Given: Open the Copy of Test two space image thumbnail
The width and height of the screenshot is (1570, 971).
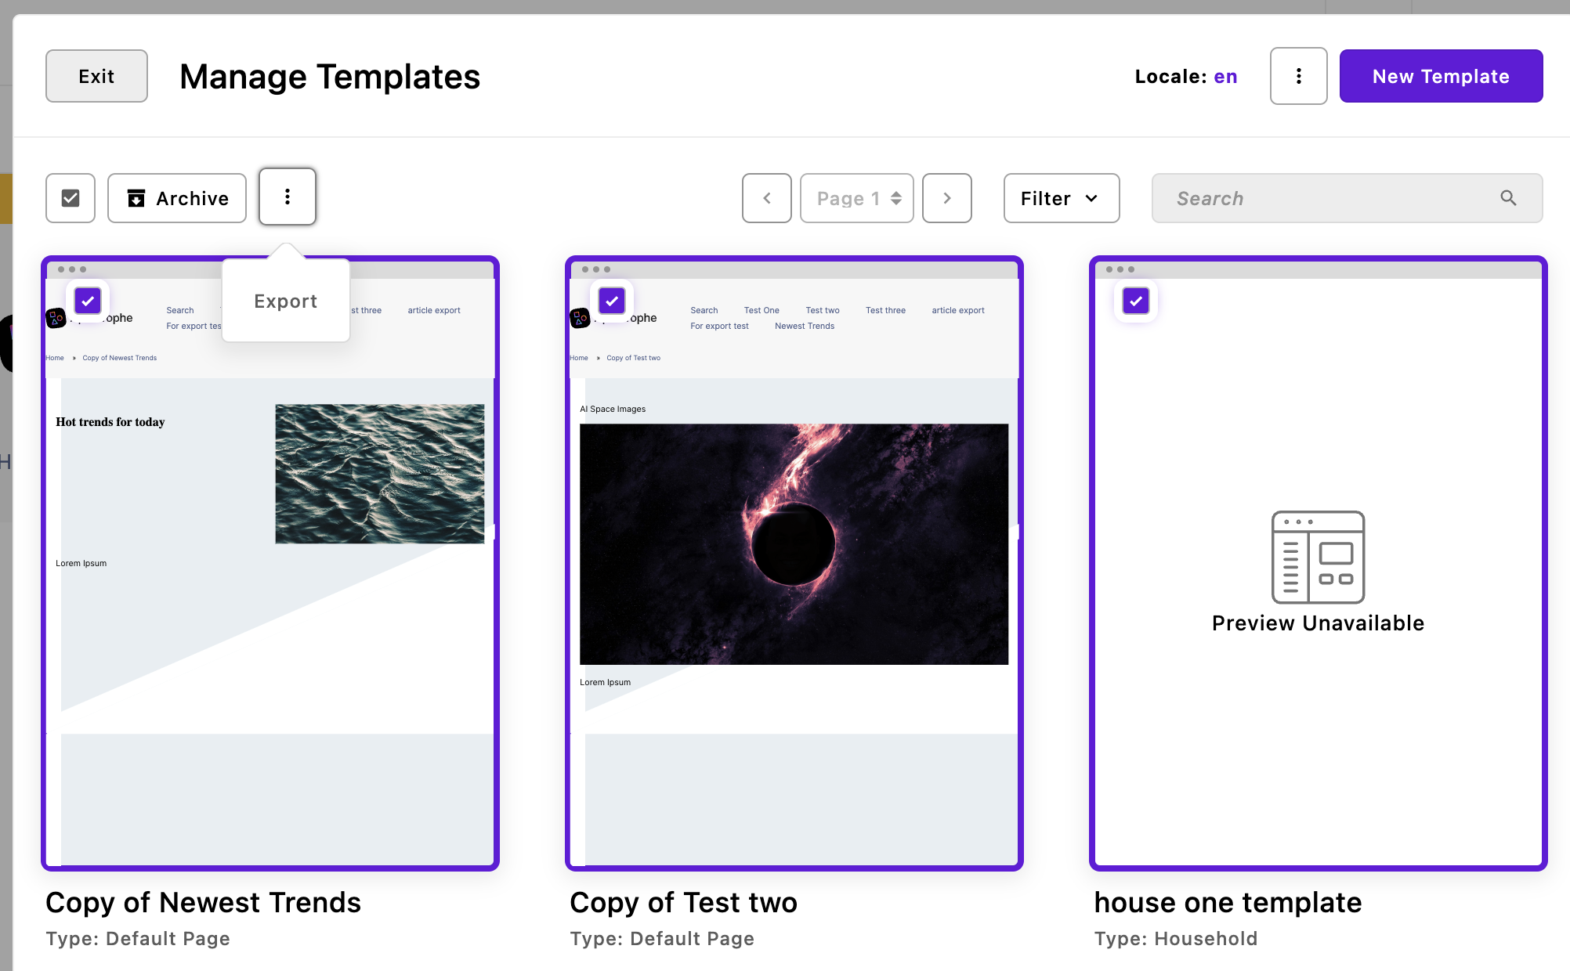Looking at the screenshot, I should coord(794,544).
